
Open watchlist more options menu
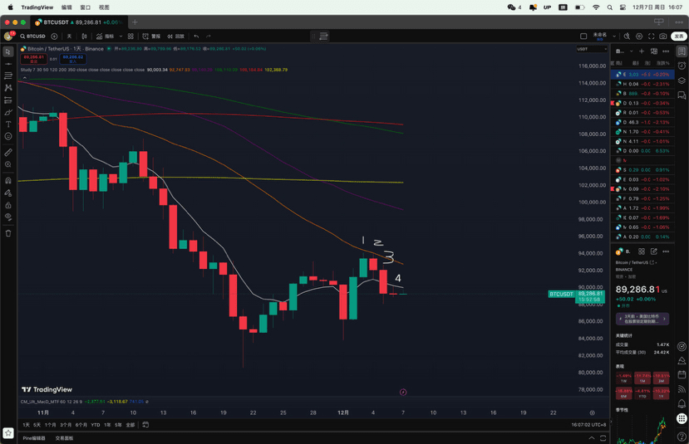[666, 51]
